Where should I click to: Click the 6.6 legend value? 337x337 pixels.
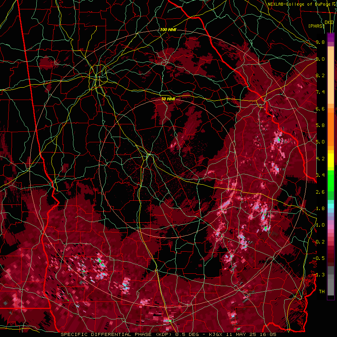[x=320, y=109]
